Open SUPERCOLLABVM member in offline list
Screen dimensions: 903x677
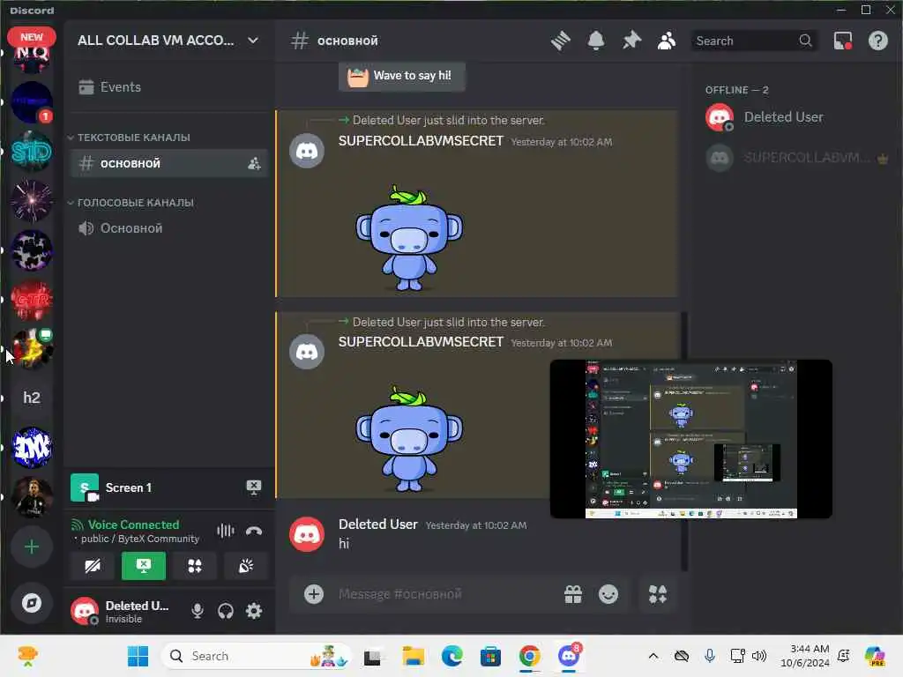798,158
